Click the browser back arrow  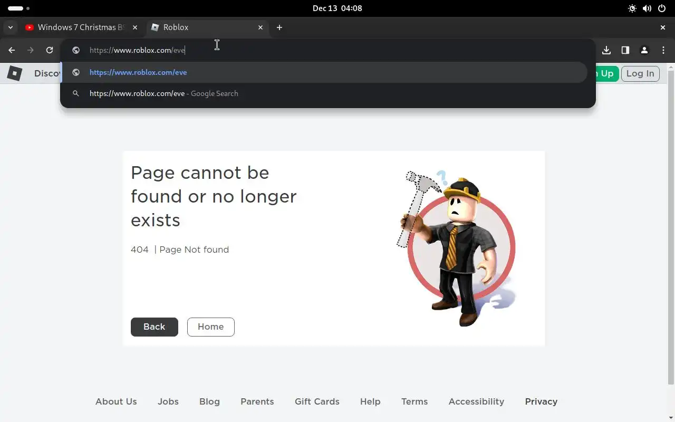(x=12, y=50)
